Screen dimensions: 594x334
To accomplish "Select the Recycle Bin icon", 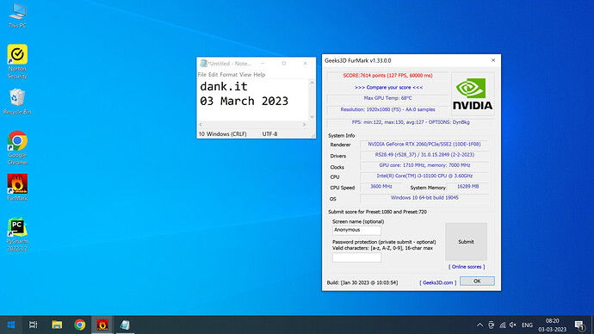I will pos(17,101).
